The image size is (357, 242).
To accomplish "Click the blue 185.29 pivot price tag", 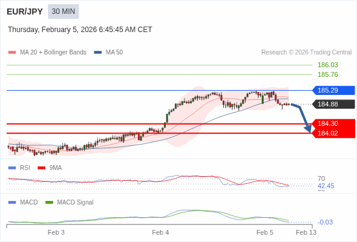I will (334, 90).
